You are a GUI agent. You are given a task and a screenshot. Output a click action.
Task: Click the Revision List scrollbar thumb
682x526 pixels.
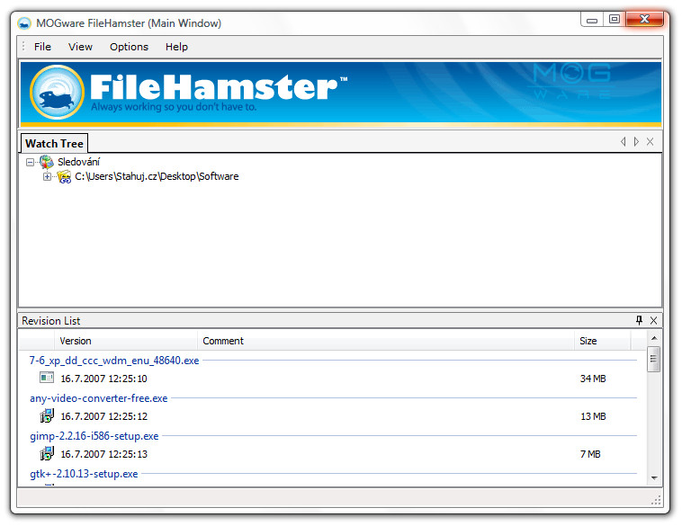click(653, 359)
